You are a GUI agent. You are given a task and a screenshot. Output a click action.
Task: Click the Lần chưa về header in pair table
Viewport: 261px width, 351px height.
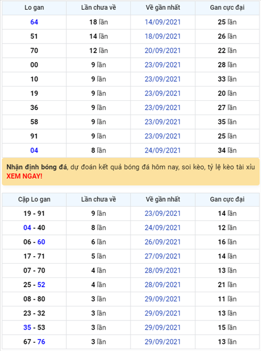[98, 199]
